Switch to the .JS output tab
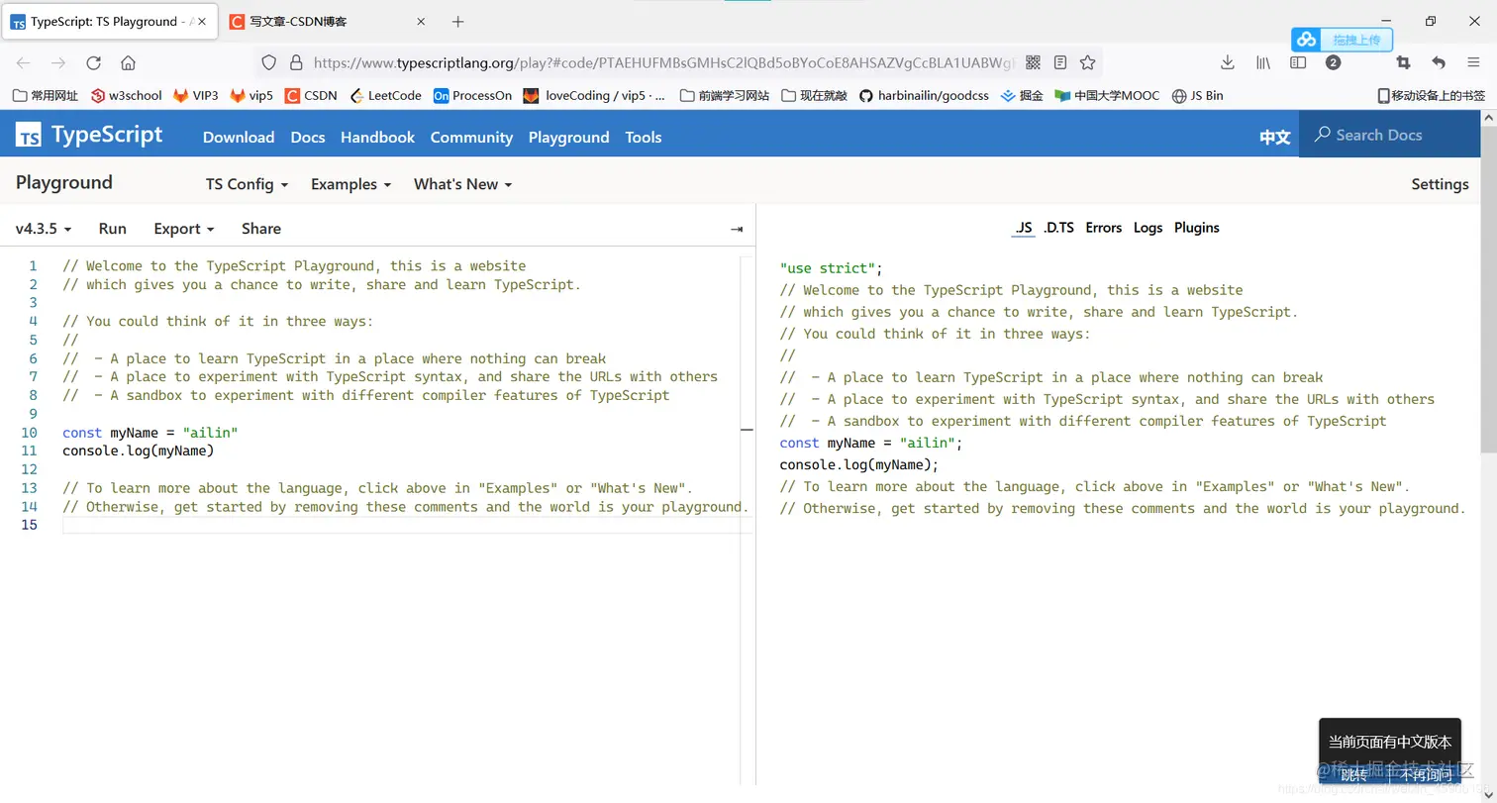Image resolution: width=1497 pixels, height=803 pixels. tap(1023, 228)
